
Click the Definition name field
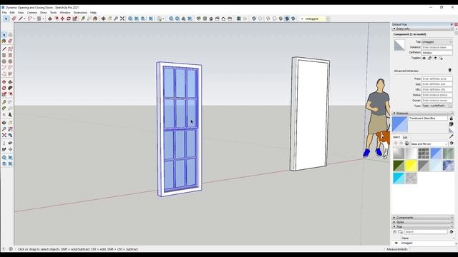pos(437,53)
